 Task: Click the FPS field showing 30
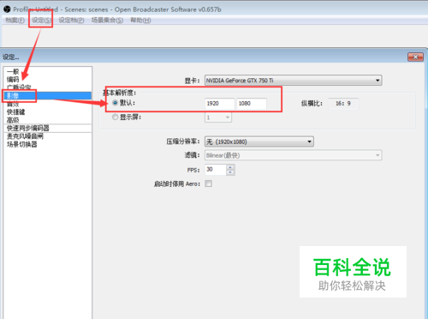point(216,170)
